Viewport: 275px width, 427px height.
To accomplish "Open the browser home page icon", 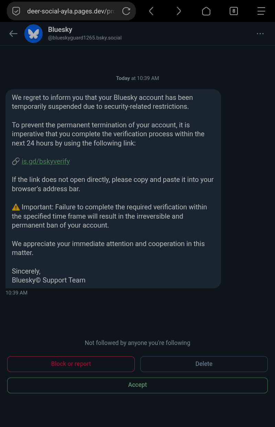I will [206, 11].
